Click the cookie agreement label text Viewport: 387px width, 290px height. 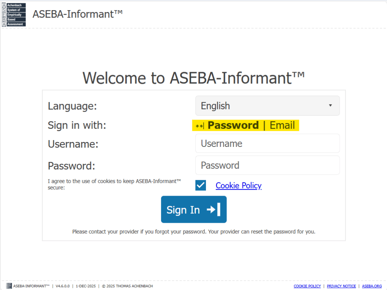point(115,184)
